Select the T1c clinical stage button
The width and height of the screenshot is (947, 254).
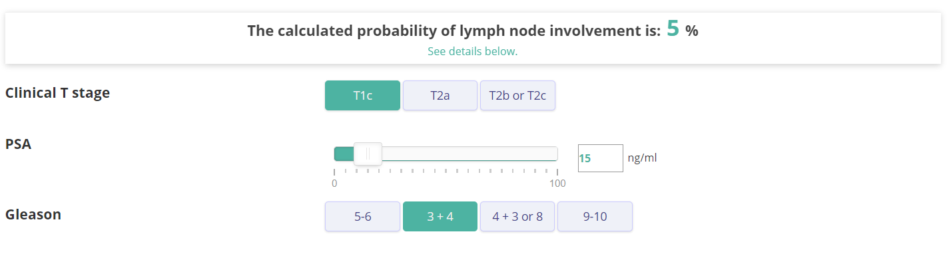pos(362,95)
